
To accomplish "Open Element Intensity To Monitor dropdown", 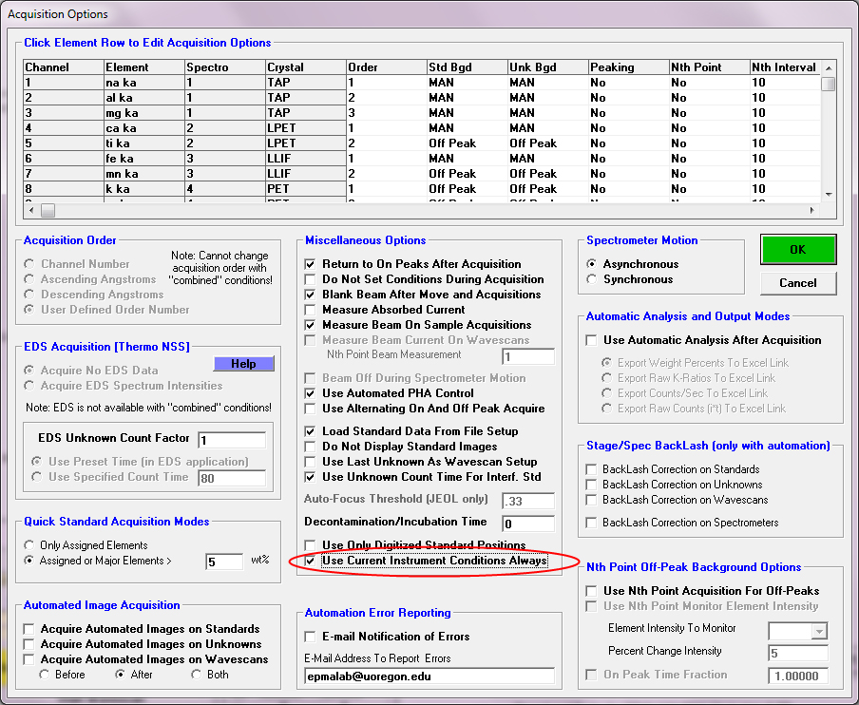I will tap(817, 631).
